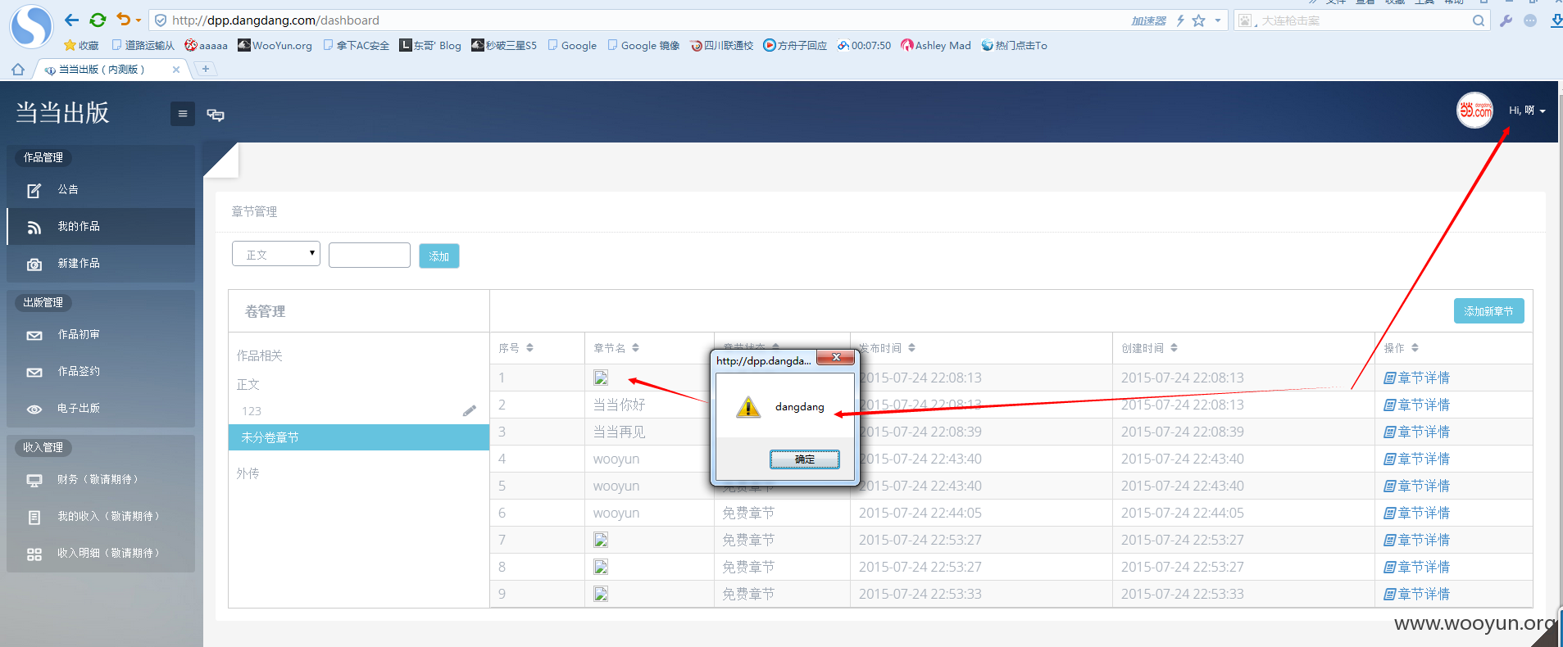The width and height of the screenshot is (1563, 647).
Task: Open 财务 sidebar item
Action: click(101, 479)
